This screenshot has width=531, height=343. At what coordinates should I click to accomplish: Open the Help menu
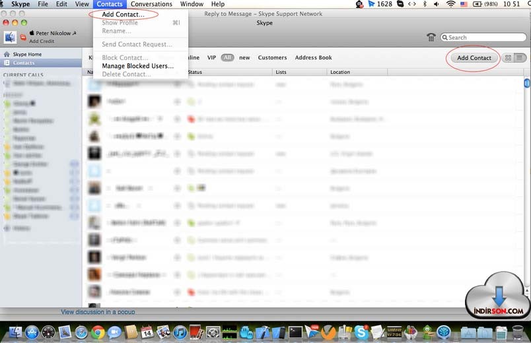pos(218,4)
